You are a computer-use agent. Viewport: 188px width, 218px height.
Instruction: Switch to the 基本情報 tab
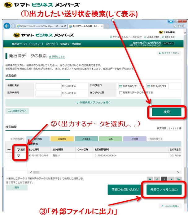(x=38, y=139)
